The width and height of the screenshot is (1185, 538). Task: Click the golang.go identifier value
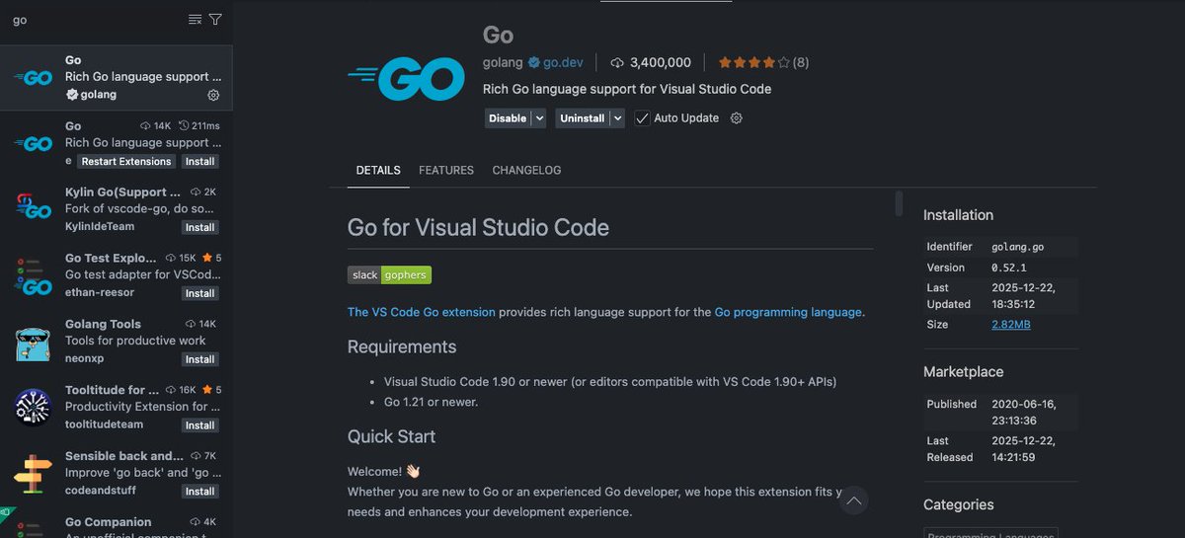1017,247
